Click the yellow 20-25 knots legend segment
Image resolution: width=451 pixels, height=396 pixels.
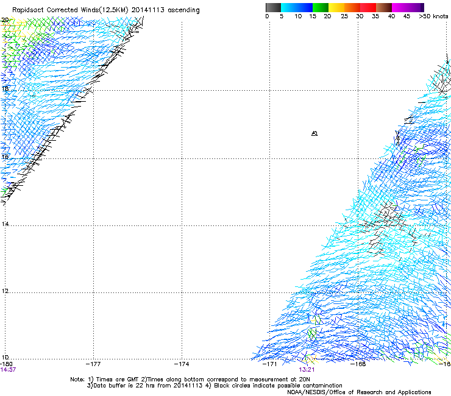336,7
